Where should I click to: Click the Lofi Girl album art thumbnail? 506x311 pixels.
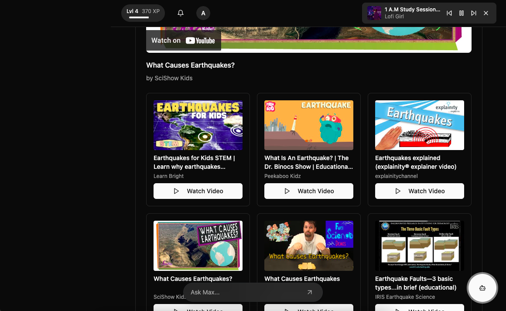tap(374, 13)
